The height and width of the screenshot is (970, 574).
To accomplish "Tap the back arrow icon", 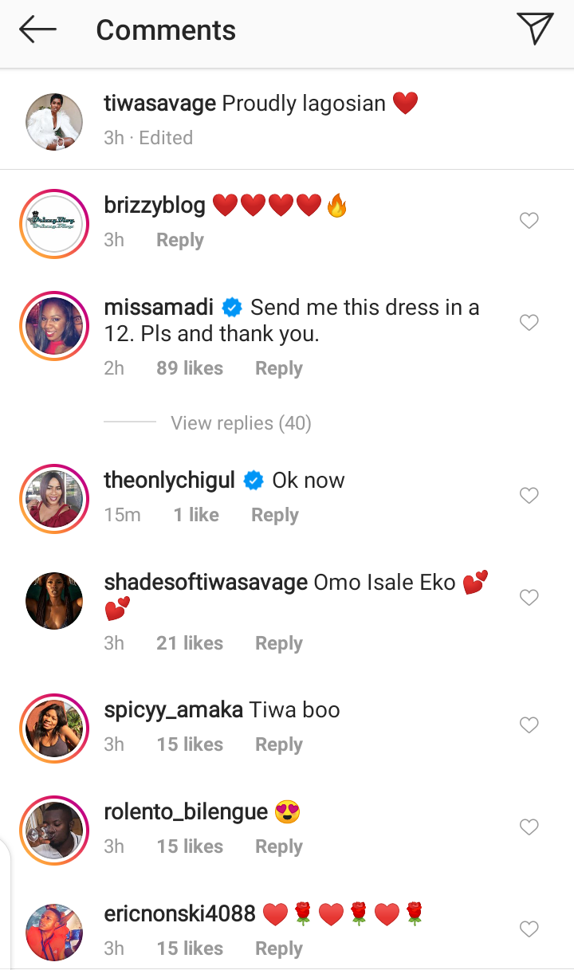I will pyautogui.click(x=37, y=30).
